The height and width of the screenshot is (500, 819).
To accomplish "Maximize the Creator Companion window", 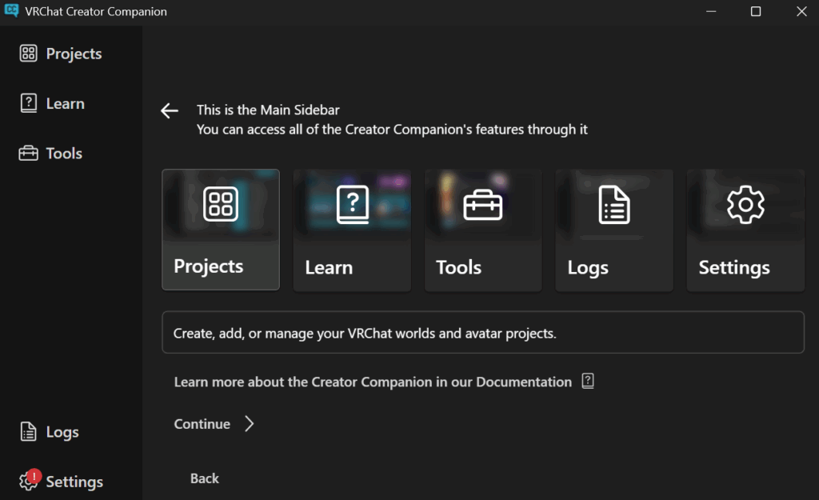I will point(756,12).
